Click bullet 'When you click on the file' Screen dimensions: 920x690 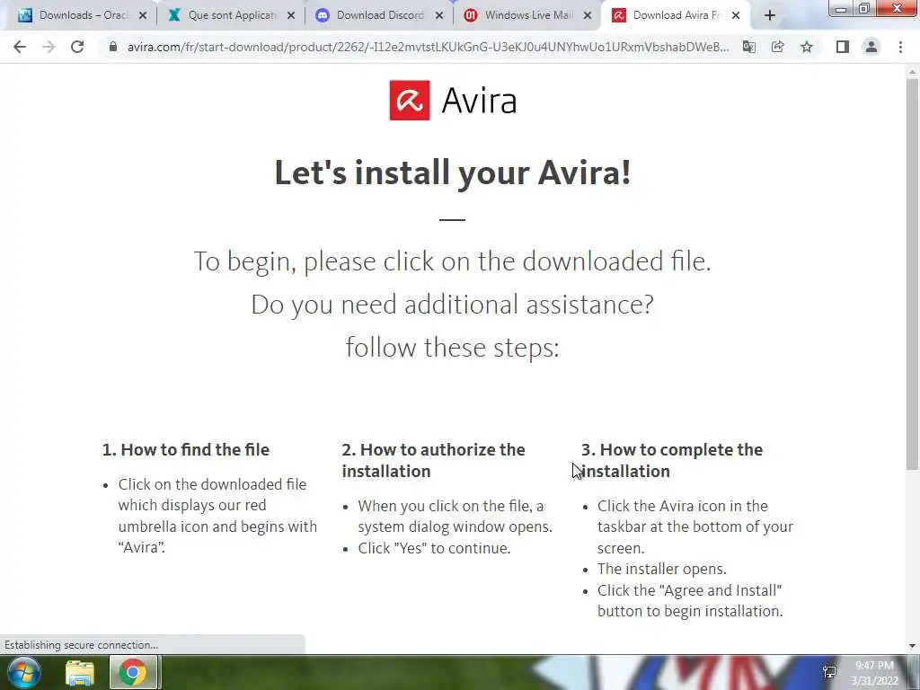(456, 517)
